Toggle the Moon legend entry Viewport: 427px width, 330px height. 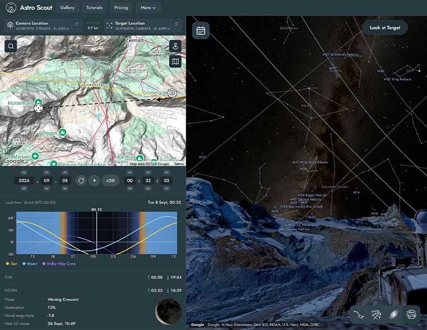click(30, 264)
